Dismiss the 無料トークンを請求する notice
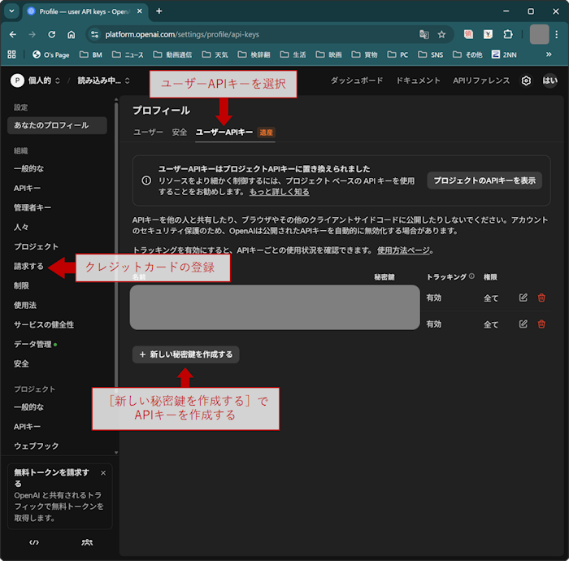This screenshot has height=561, width=569. 103,472
